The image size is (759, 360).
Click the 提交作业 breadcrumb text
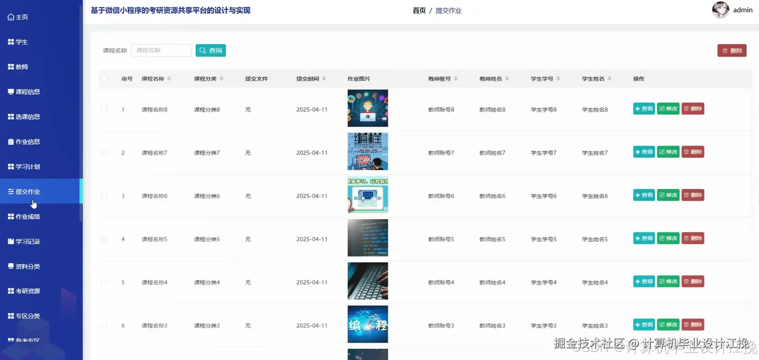pyautogui.click(x=448, y=10)
